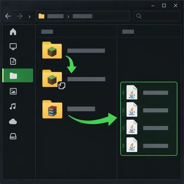Minimize the window

point(153,6)
